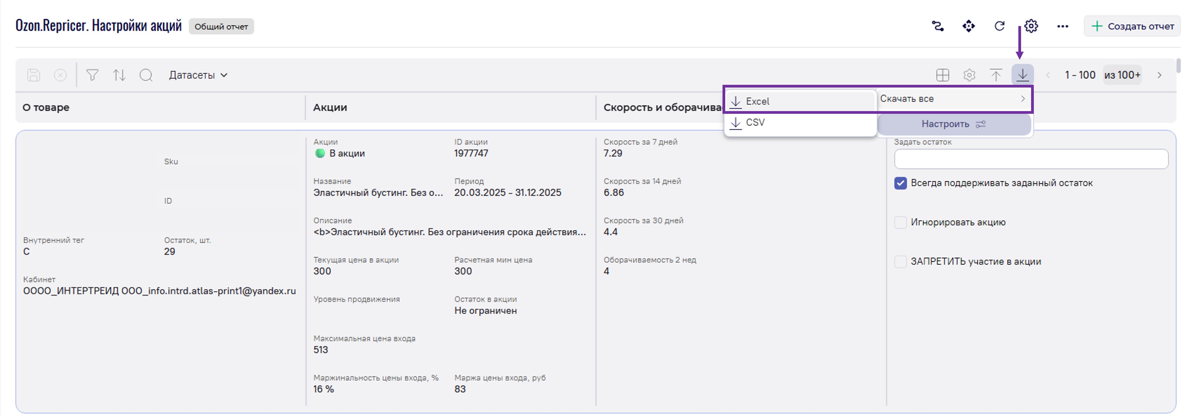Click the route connections icon
This screenshot has height=417, width=1192.
[938, 26]
